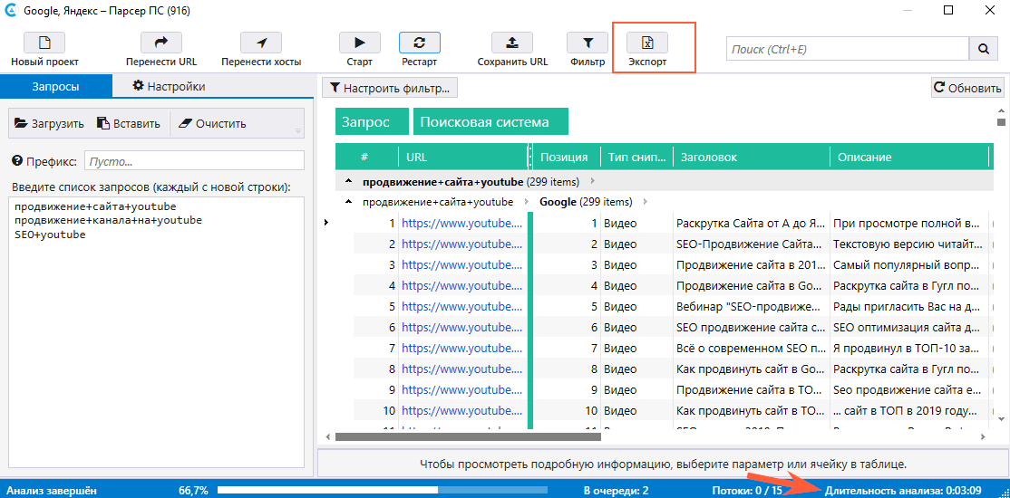Viewport: 1010px width, 498px height.
Task: Switch to the Настройки tab
Action: coord(169,87)
